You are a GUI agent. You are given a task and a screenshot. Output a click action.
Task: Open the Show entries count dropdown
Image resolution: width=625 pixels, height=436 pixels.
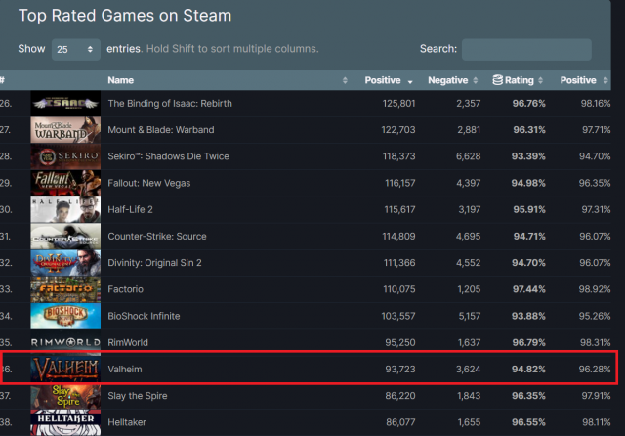tap(76, 49)
